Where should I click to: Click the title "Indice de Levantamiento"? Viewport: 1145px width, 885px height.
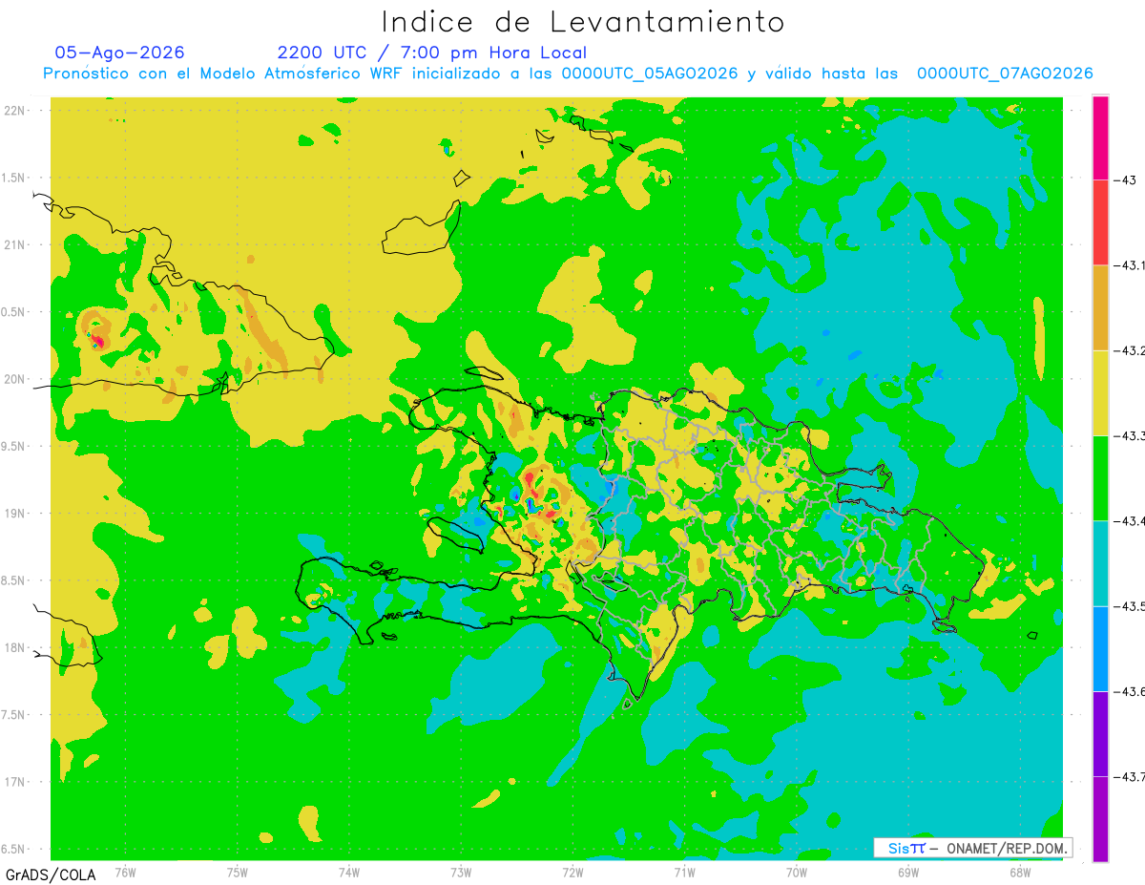click(583, 21)
